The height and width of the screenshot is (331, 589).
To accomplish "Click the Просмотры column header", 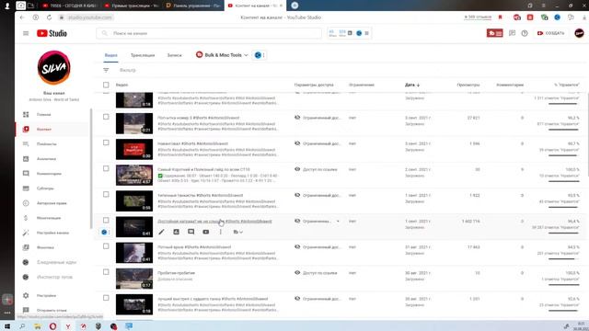I will point(468,85).
